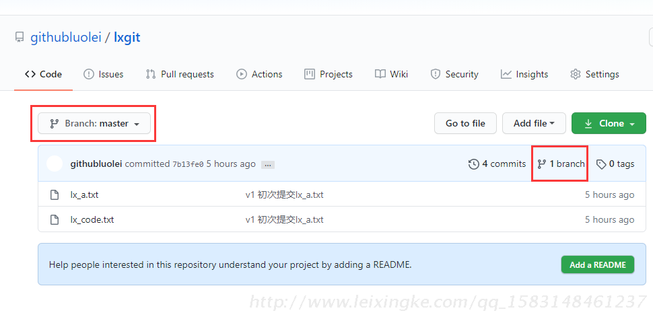
Task: Open the green Clone dropdown button
Action: [609, 123]
